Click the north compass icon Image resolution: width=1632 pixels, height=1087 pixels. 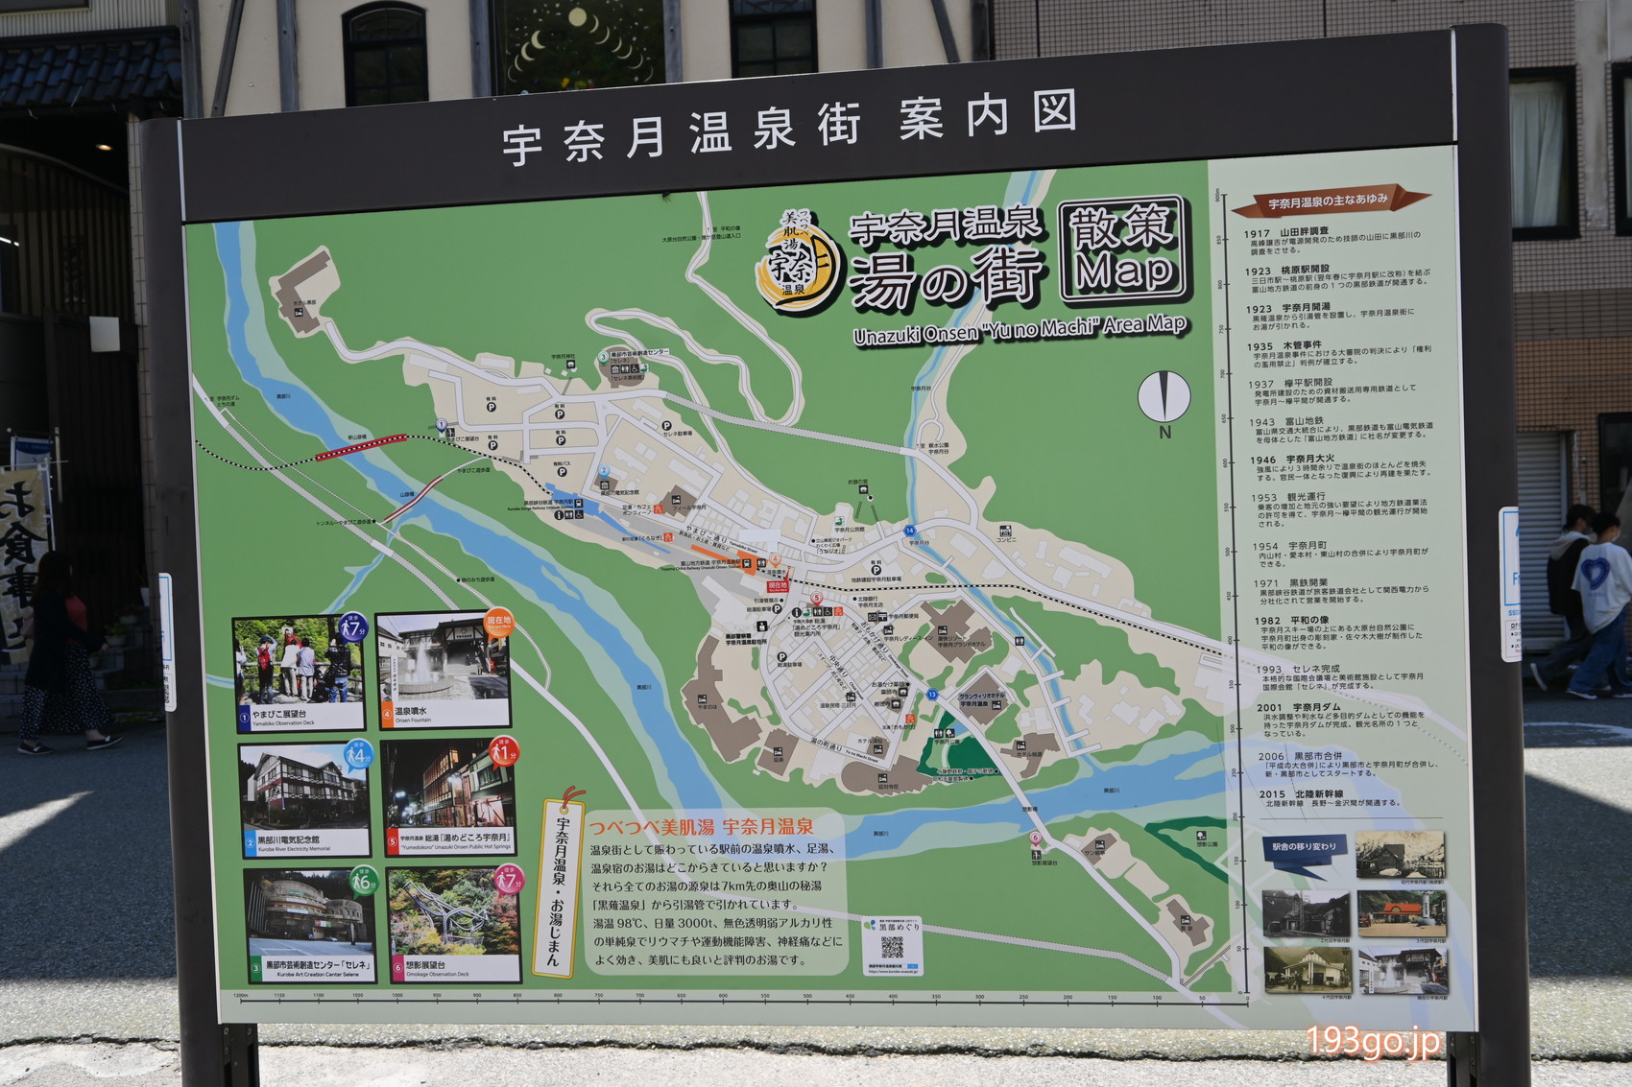(1164, 396)
